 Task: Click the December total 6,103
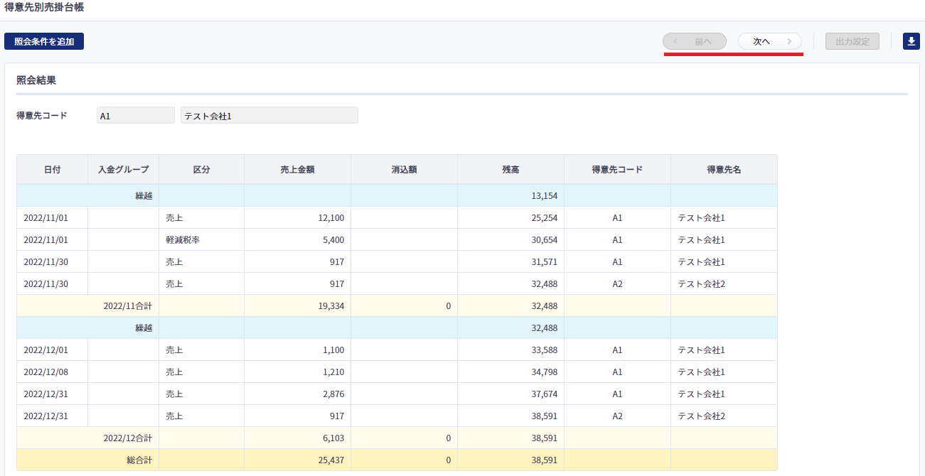pyautogui.click(x=333, y=438)
